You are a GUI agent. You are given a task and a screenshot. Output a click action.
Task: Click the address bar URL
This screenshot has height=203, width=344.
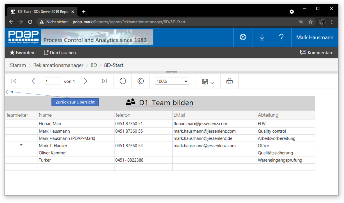[129, 22]
